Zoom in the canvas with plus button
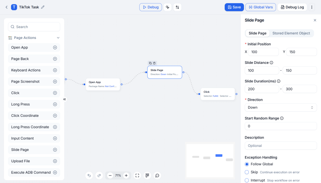 [126, 175]
